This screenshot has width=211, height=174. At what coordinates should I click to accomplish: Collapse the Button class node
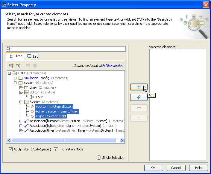coord(21,92)
